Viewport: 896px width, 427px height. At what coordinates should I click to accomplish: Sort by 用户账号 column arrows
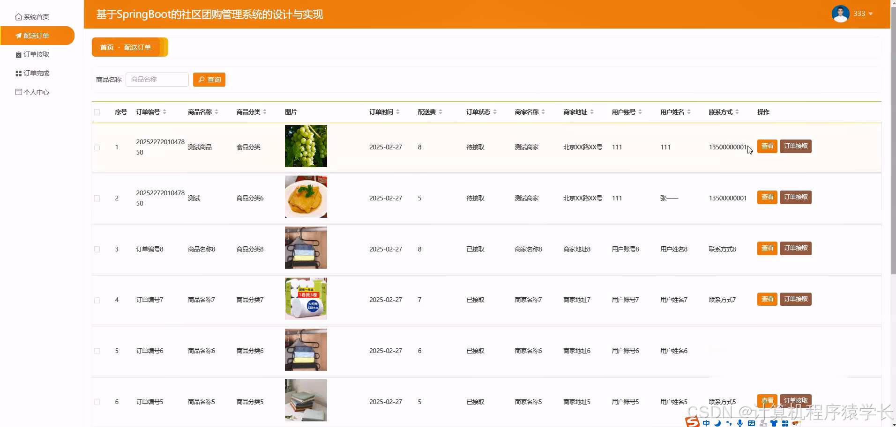click(640, 112)
